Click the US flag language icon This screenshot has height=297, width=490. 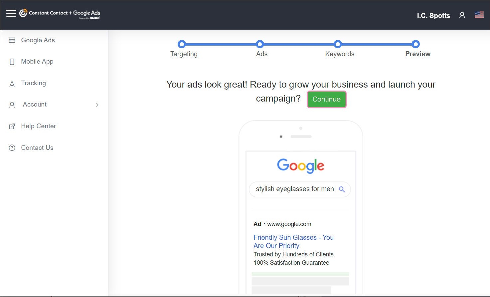(479, 15)
